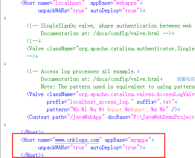Click the AccessLogValve className value
The image size is (195, 158).
point(137,94)
